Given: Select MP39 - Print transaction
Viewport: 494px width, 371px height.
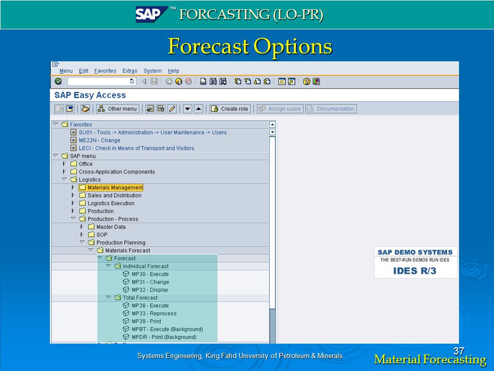Looking at the screenshot, I should (x=146, y=322).
